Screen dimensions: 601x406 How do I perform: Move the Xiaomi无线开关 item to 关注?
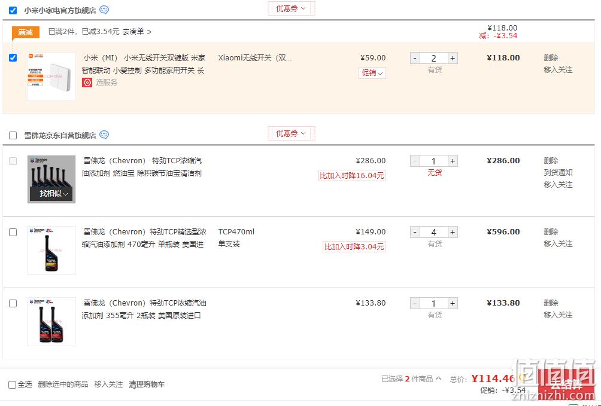pos(558,70)
